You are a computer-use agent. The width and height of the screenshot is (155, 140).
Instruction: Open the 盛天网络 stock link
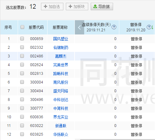[x=61, y=91]
